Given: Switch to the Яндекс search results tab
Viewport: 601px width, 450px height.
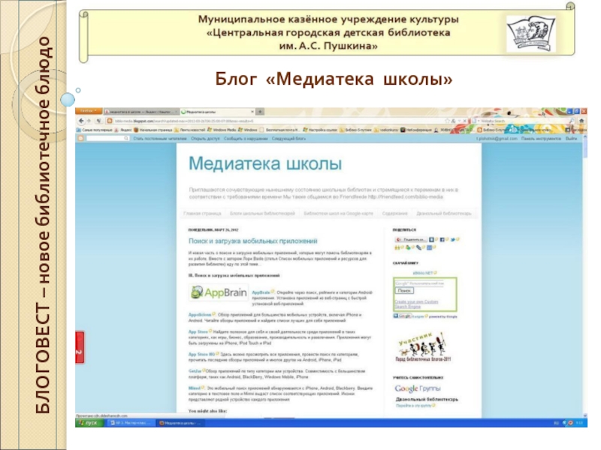Looking at the screenshot, I should pyautogui.click(x=140, y=112).
